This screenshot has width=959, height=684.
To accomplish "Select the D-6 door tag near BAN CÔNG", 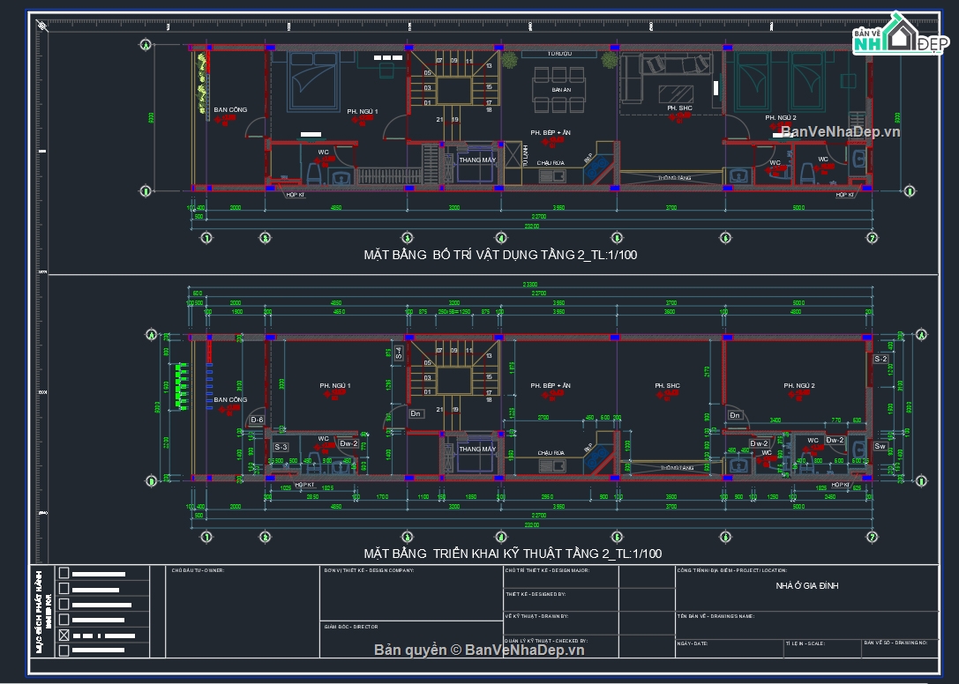I will coord(257,420).
